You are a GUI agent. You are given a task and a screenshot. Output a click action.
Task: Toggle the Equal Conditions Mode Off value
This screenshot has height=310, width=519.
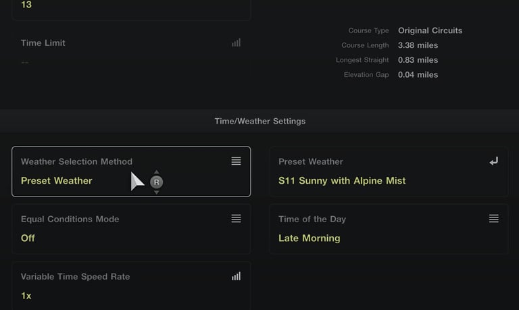tap(28, 238)
